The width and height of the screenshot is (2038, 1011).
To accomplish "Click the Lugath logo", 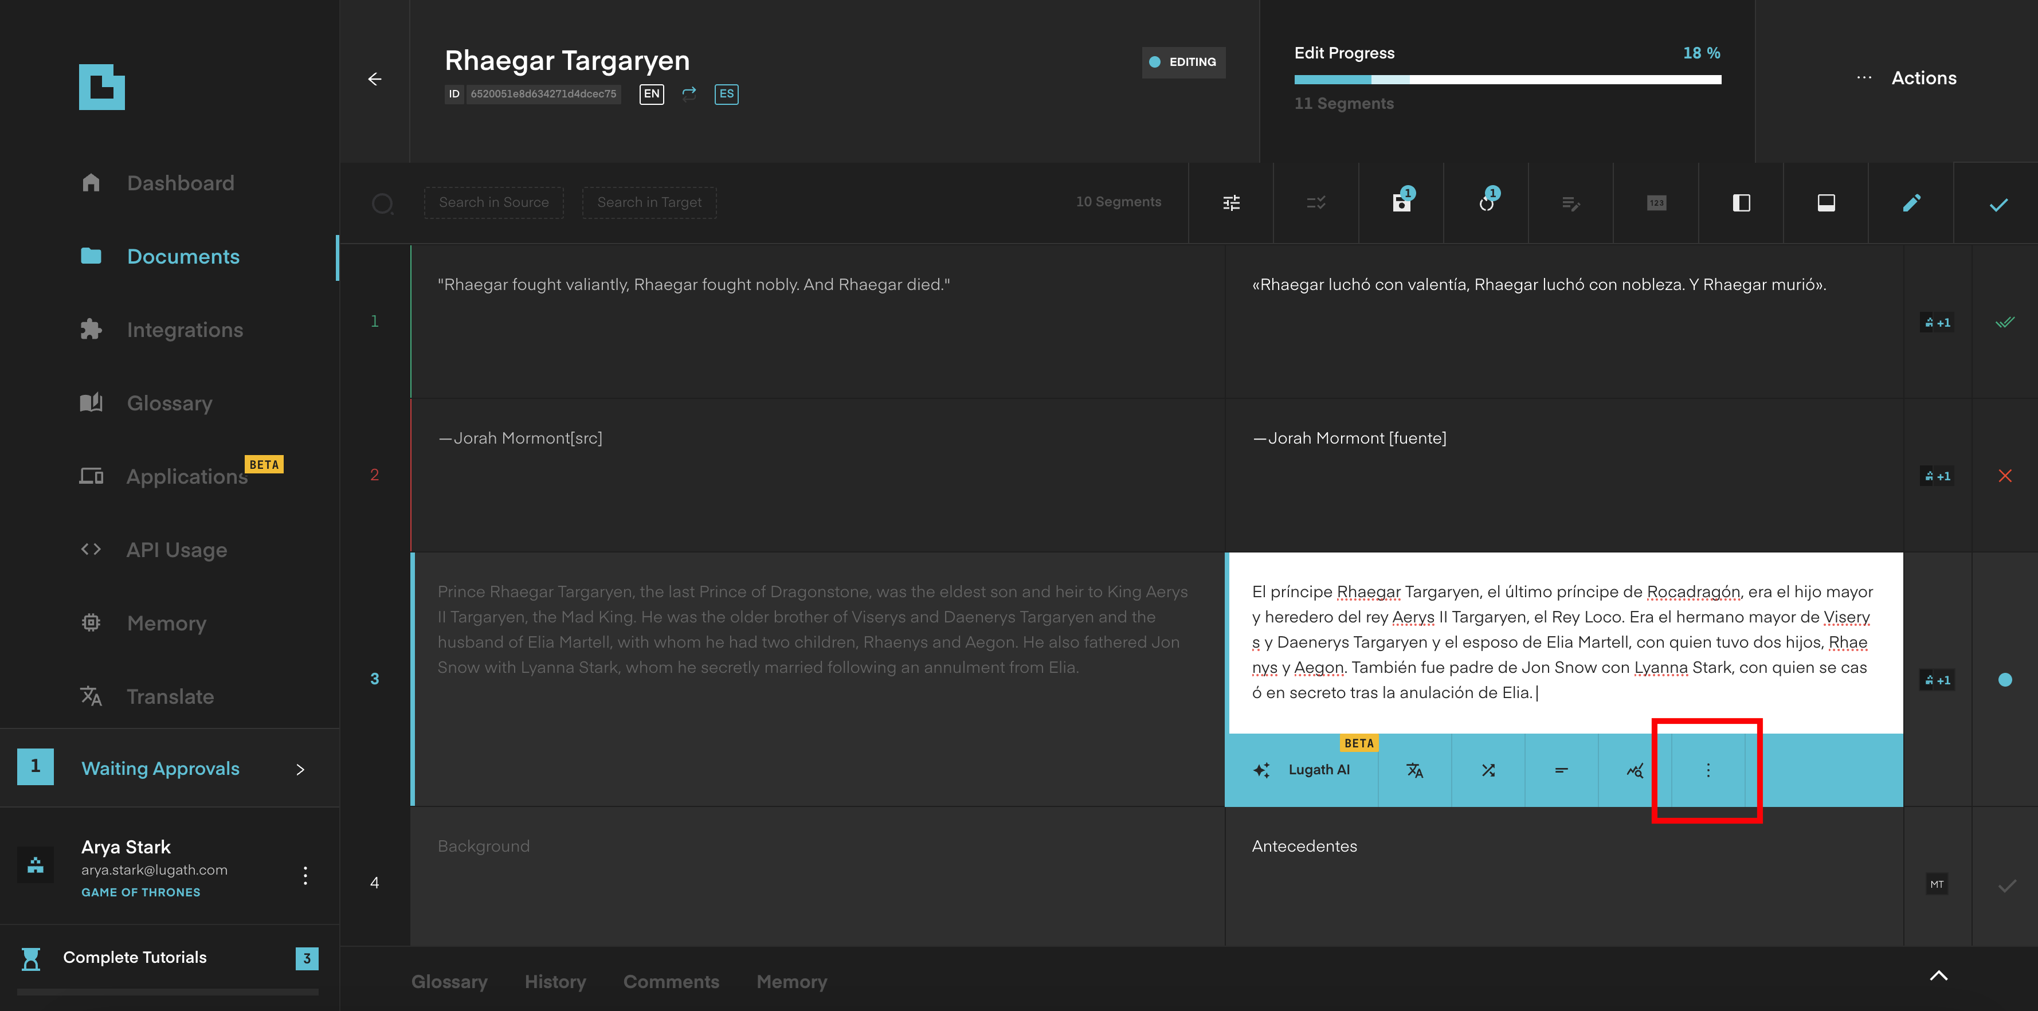I will (101, 87).
